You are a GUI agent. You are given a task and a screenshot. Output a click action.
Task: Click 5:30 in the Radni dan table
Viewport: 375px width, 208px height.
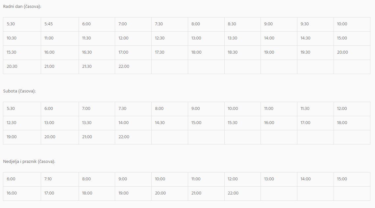point(11,24)
